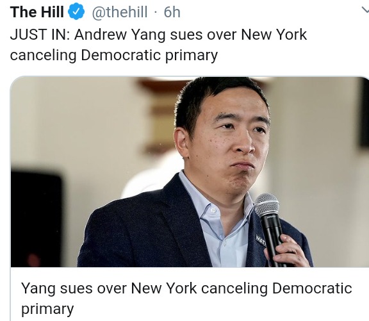Click the dot separator before 6h
This screenshot has width=369, height=321.
pos(156,12)
